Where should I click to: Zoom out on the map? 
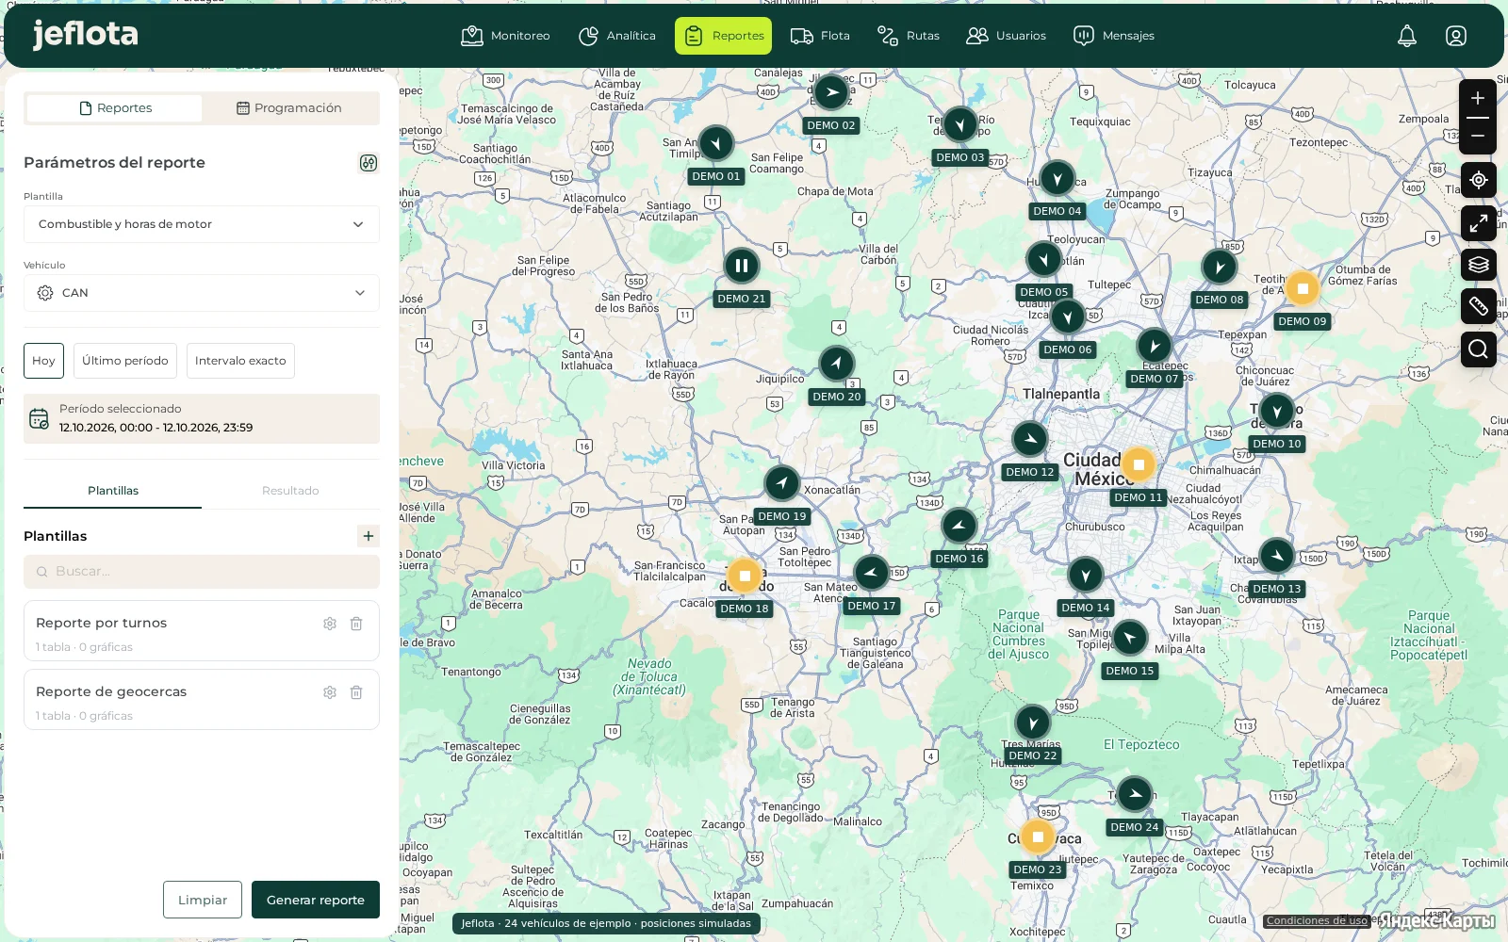(1478, 136)
